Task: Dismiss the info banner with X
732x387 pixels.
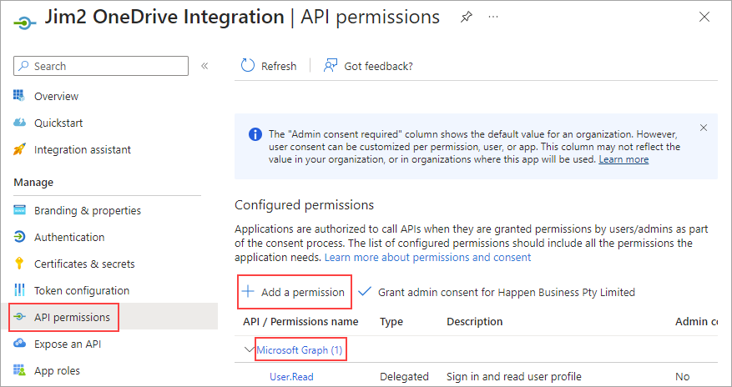Action: click(703, 128)
